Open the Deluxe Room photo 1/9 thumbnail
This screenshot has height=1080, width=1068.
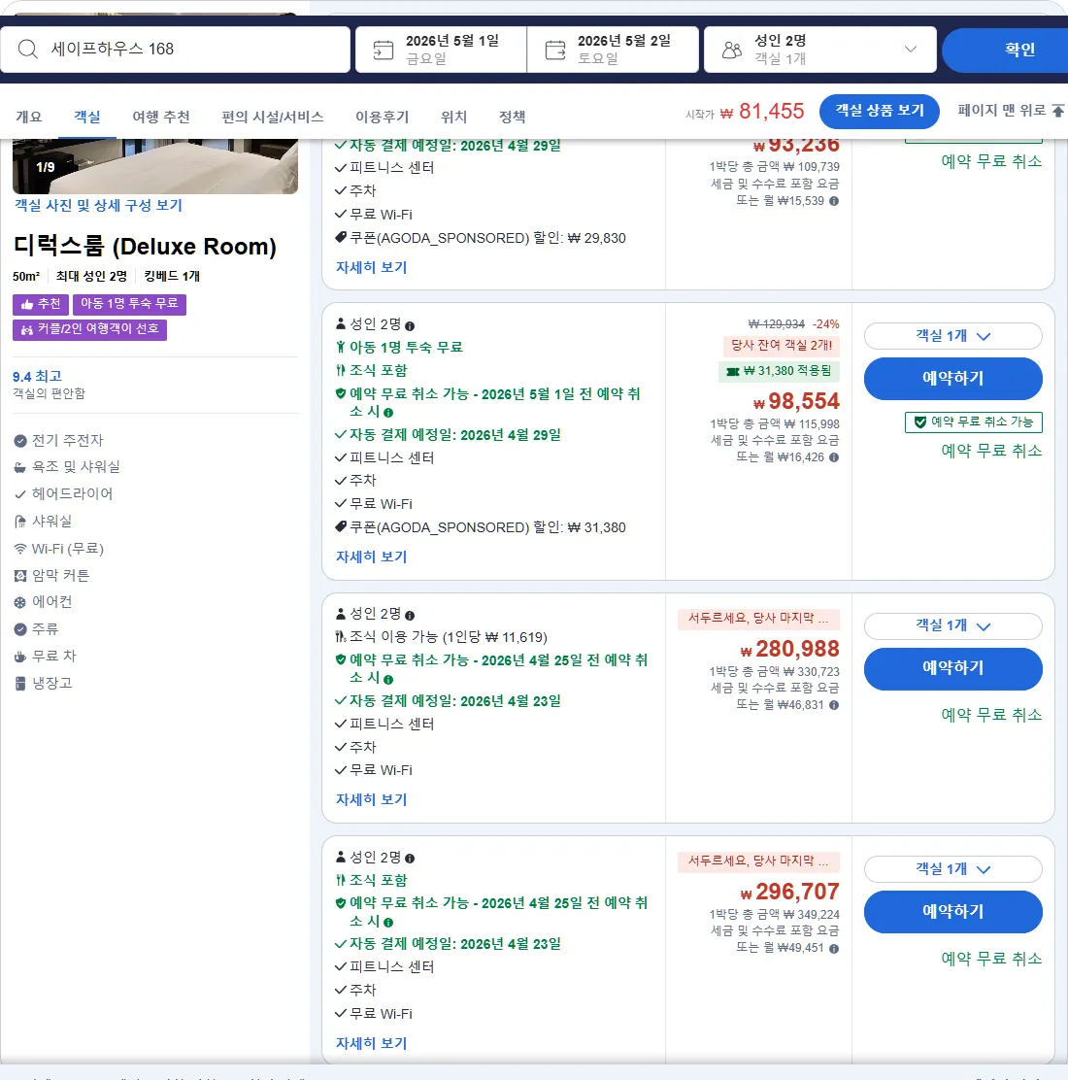155,166
